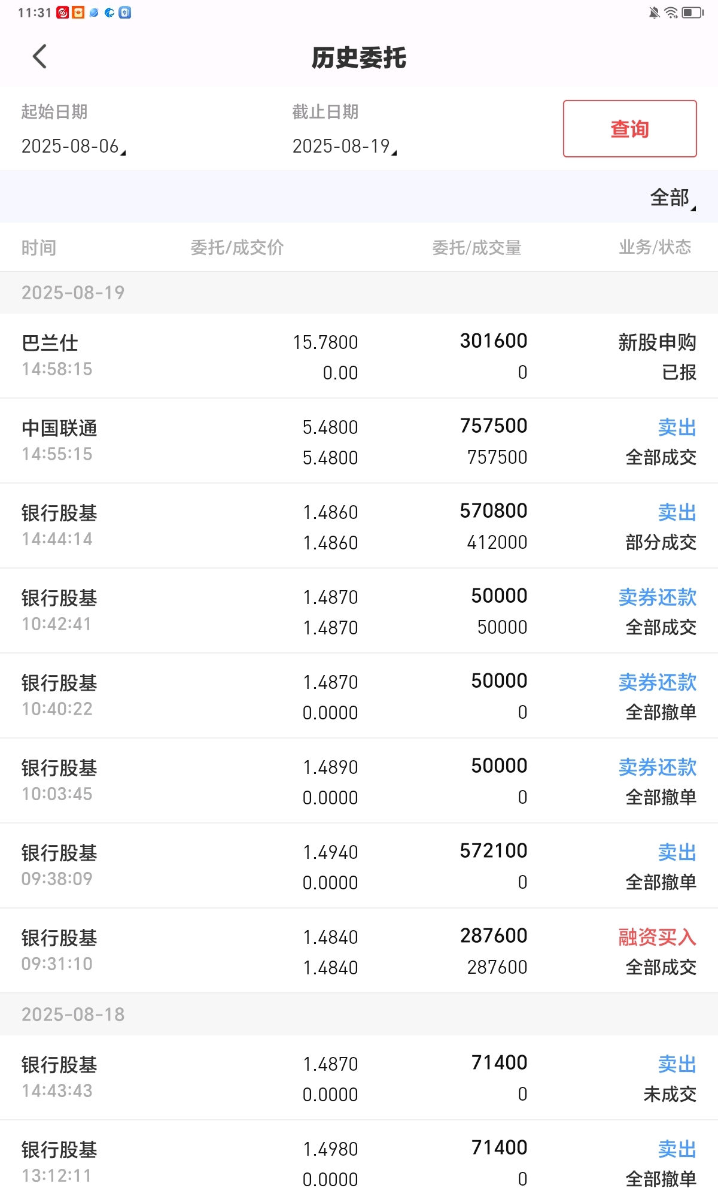Open the 银行股基 09:38:09 order
The width and height of the screenshot is (718, 1197).
pyautogui.click(x=359, y=866)
